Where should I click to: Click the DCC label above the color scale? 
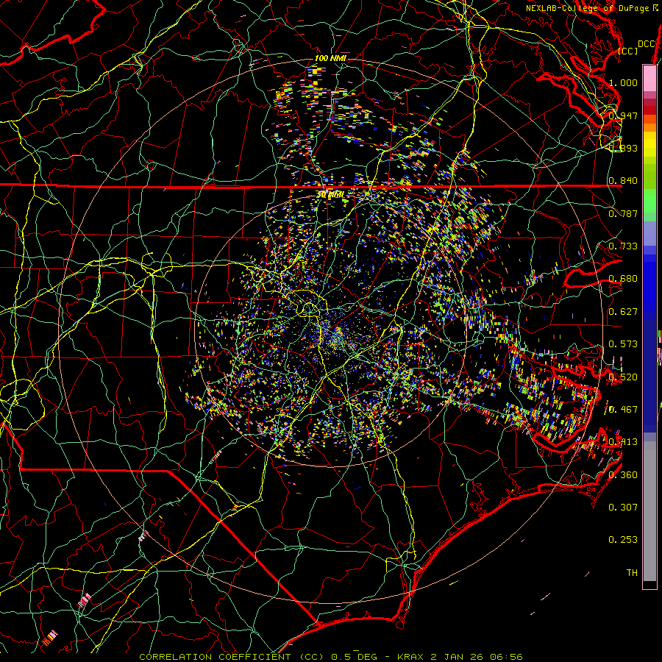click(646, 44)
